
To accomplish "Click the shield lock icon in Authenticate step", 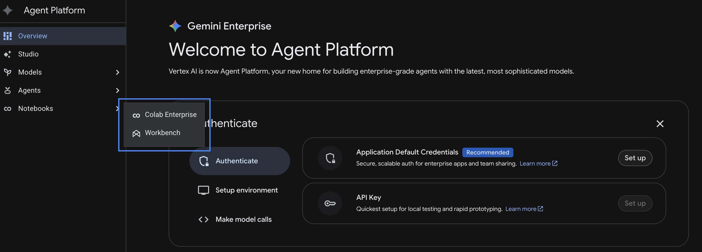I will [204, 161].
